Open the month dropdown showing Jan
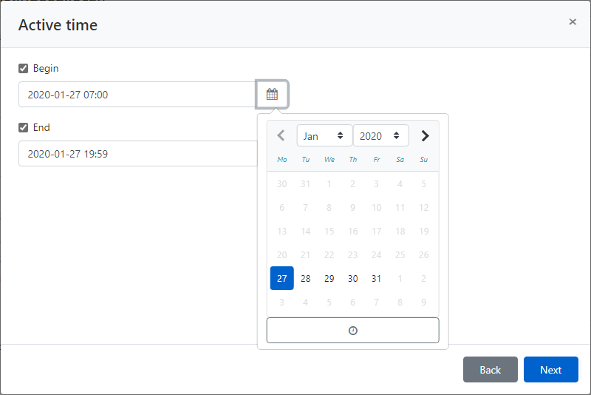 click(324, 136)
